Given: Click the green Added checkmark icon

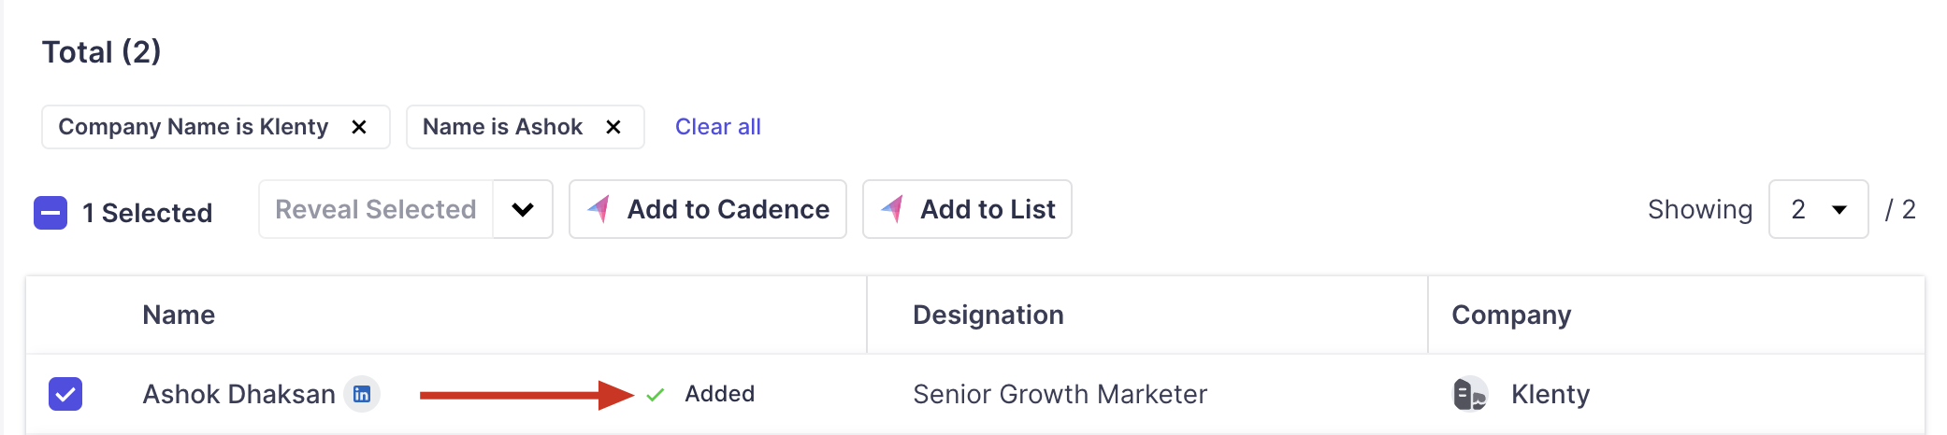Looking at the screenshot, I should (x=655, y=395).
